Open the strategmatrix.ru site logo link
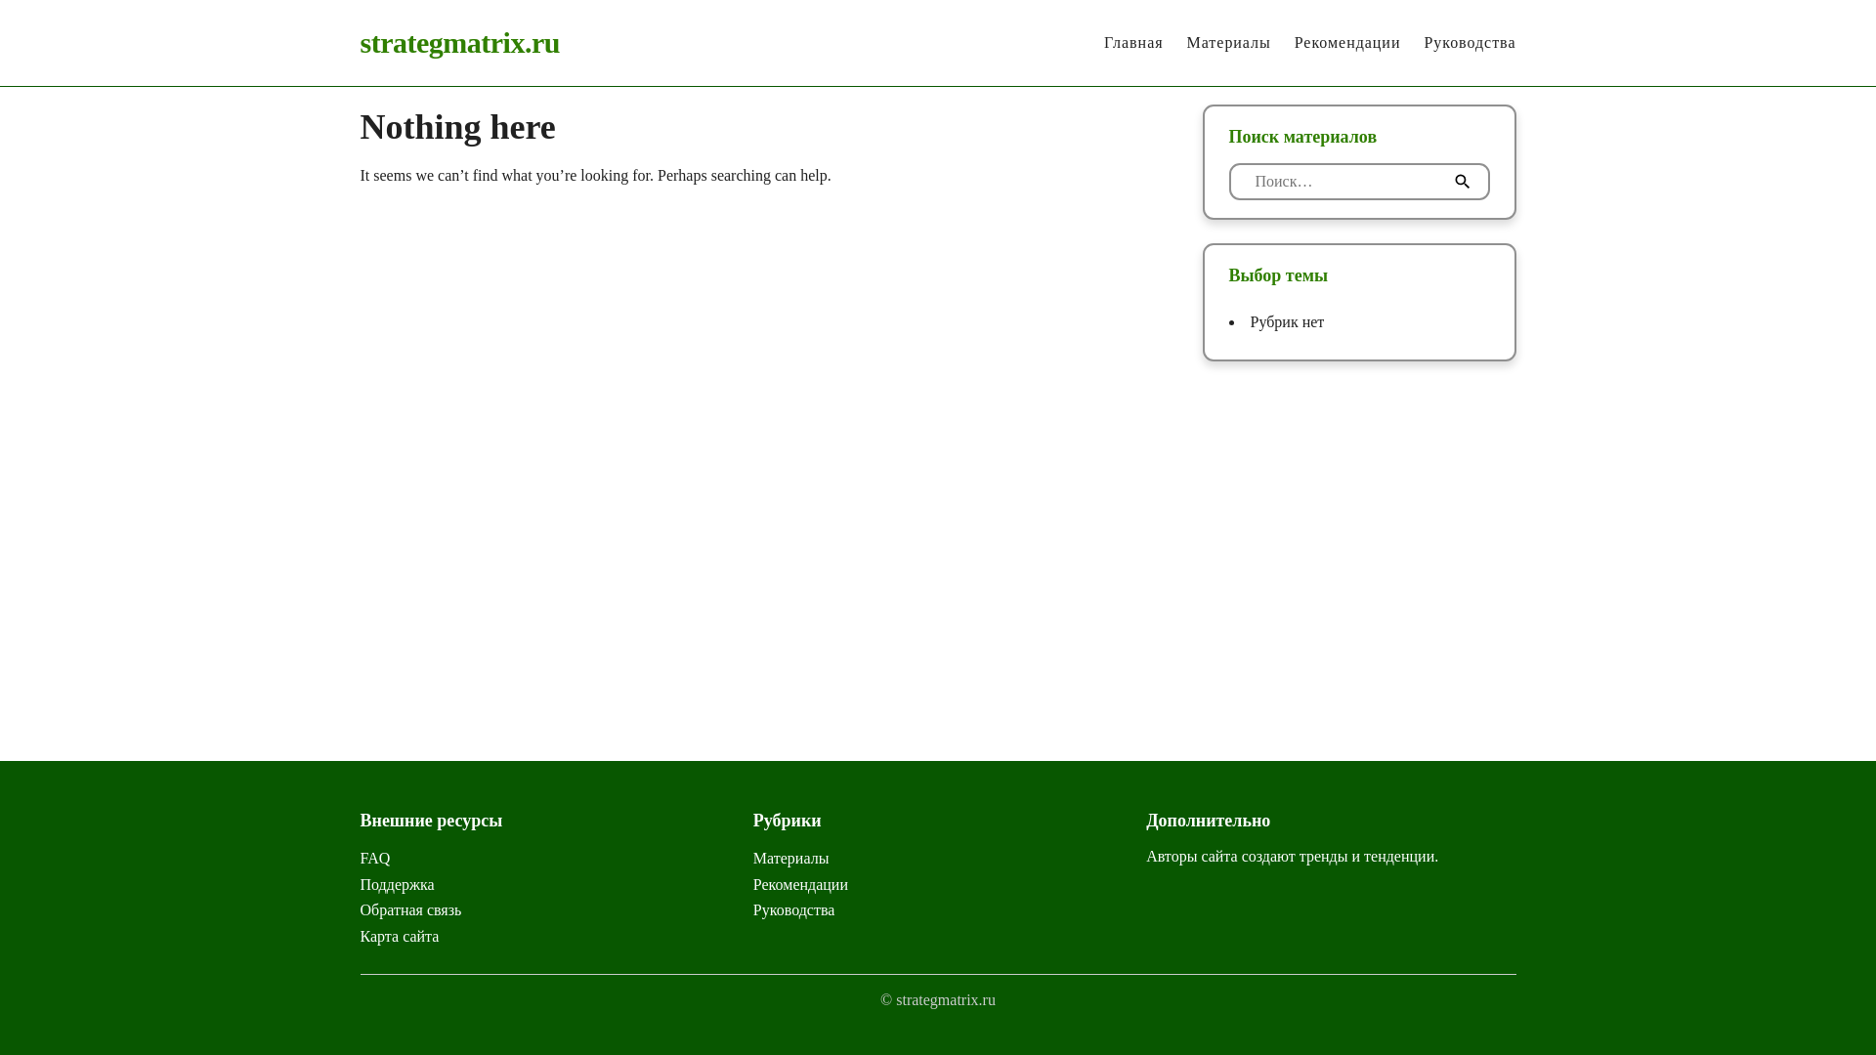The image size is (1876, 1055). click(x=459, y=43)
